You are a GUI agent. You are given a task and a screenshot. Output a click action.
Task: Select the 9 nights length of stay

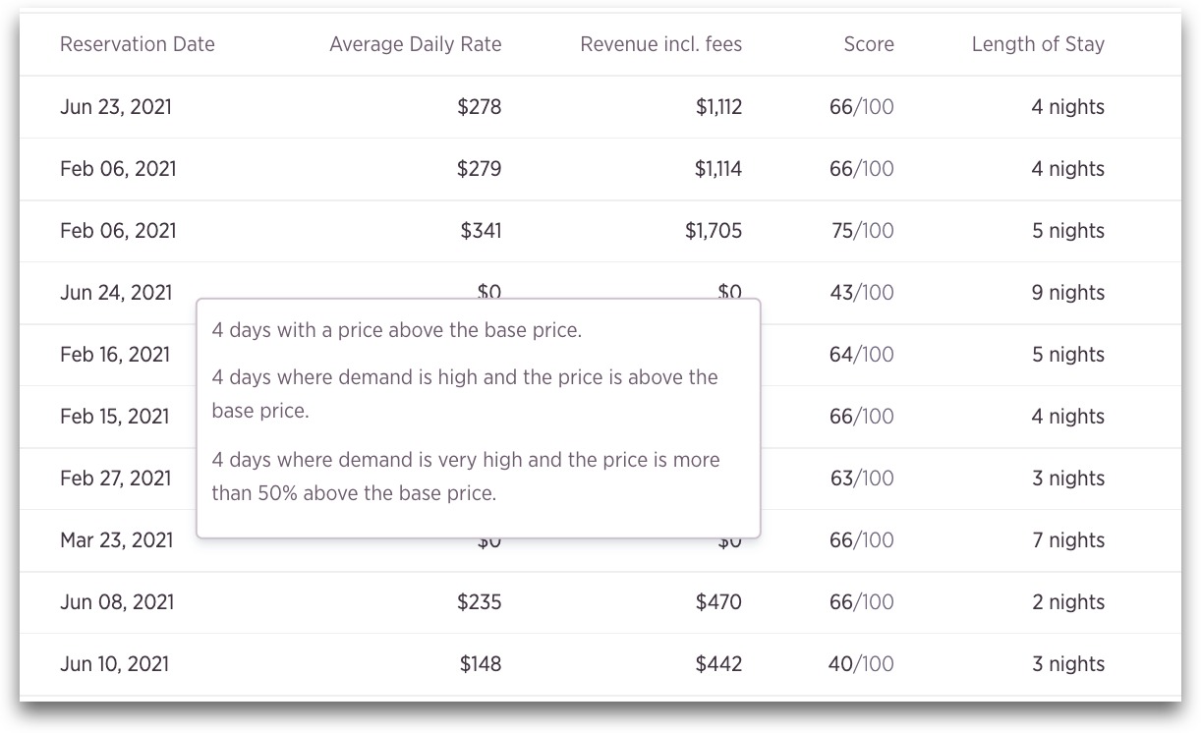click(1068, 293)
